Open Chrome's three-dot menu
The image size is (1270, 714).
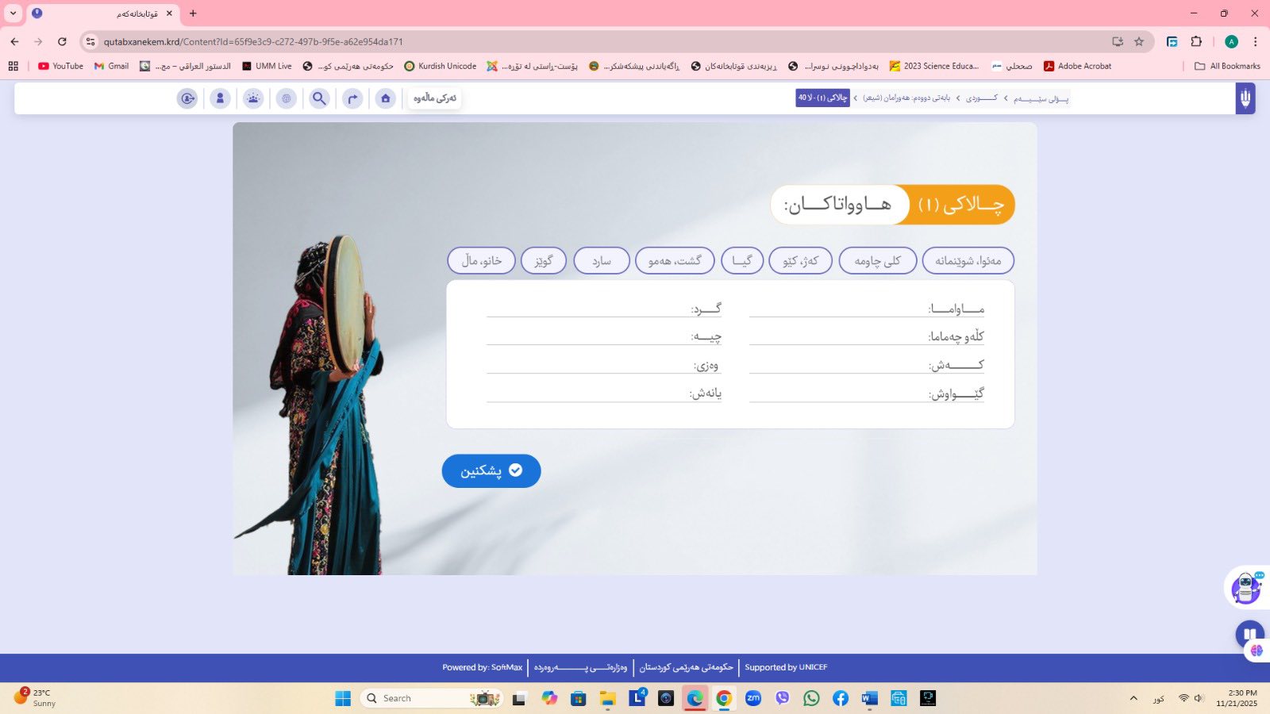pos(1255,41)
